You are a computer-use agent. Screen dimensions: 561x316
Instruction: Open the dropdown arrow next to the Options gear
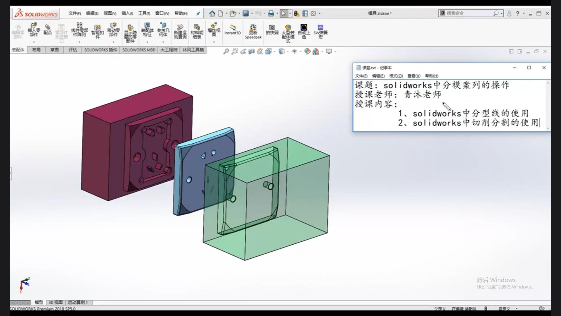319,13
